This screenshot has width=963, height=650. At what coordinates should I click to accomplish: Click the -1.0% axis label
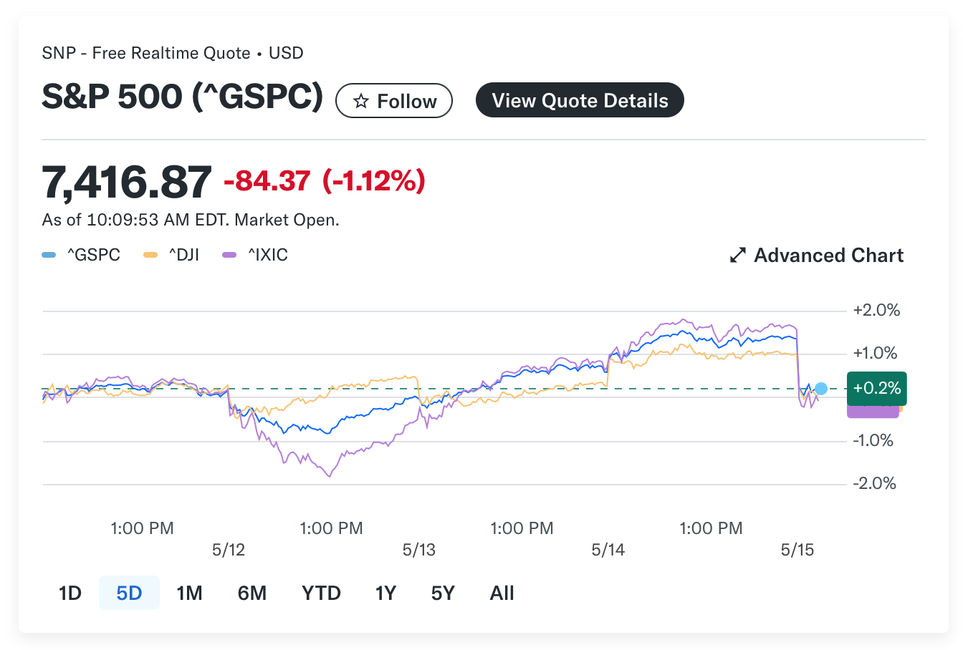pos(873,440)
